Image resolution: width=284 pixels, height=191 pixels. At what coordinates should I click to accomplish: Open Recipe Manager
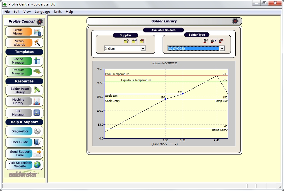(x=24, y=61)
